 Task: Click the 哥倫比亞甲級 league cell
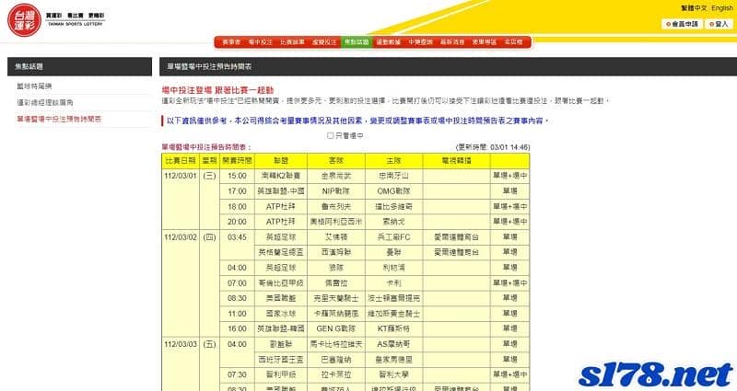tap(281, 283)
